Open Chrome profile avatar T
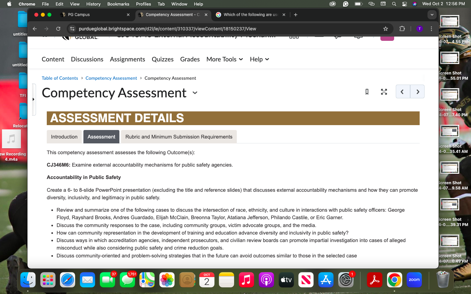 coord(420,29)
